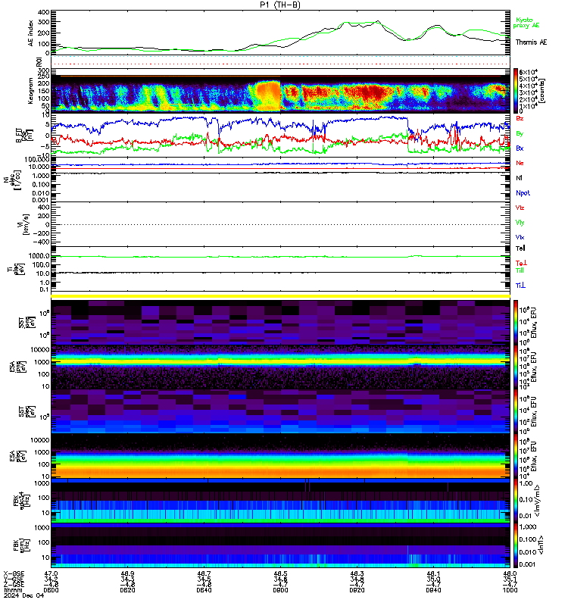Screen dimensions: 568x606
Task: Click the plot title P1 (TH-B)
Action: click(280, 5)
